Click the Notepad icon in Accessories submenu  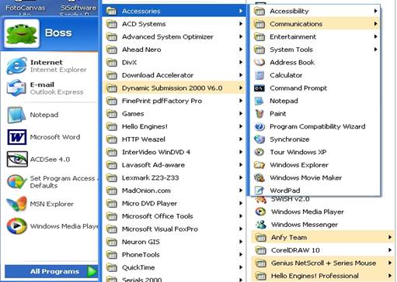coord(259,101)
